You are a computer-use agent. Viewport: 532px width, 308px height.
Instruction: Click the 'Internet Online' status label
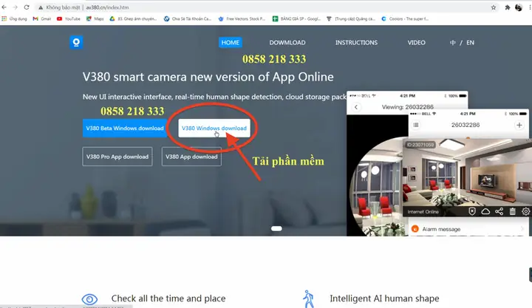click(423, 212)
